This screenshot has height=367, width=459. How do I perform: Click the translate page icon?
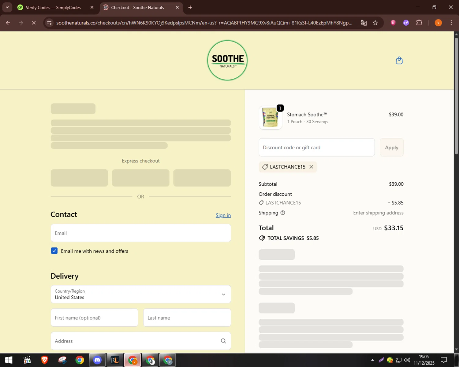click(364, 23)
